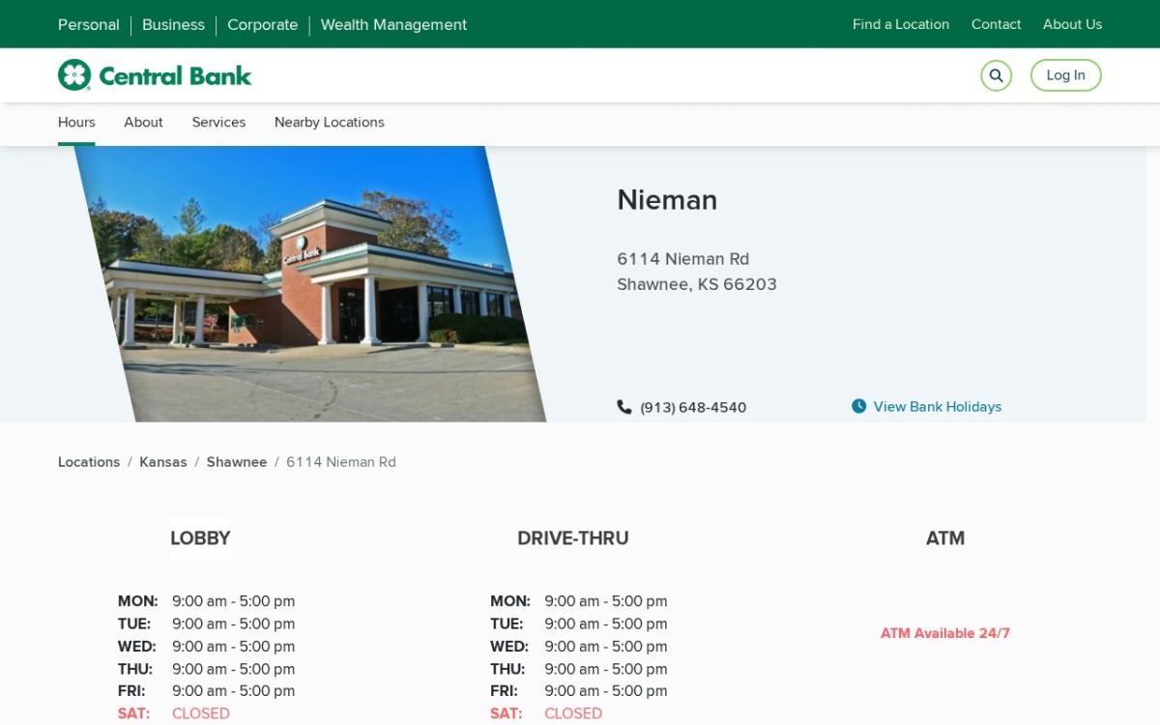Click the ATM heading
The height and width of the screenshot is (725, 1160).
click(x=945, y=538)
